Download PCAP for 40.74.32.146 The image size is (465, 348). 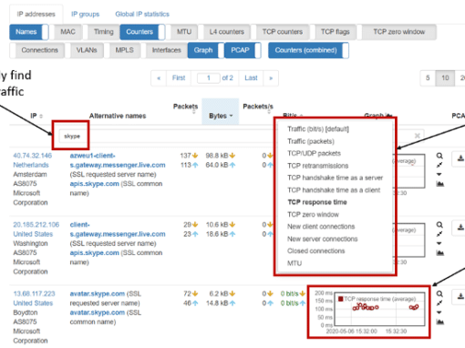(460, 159)
